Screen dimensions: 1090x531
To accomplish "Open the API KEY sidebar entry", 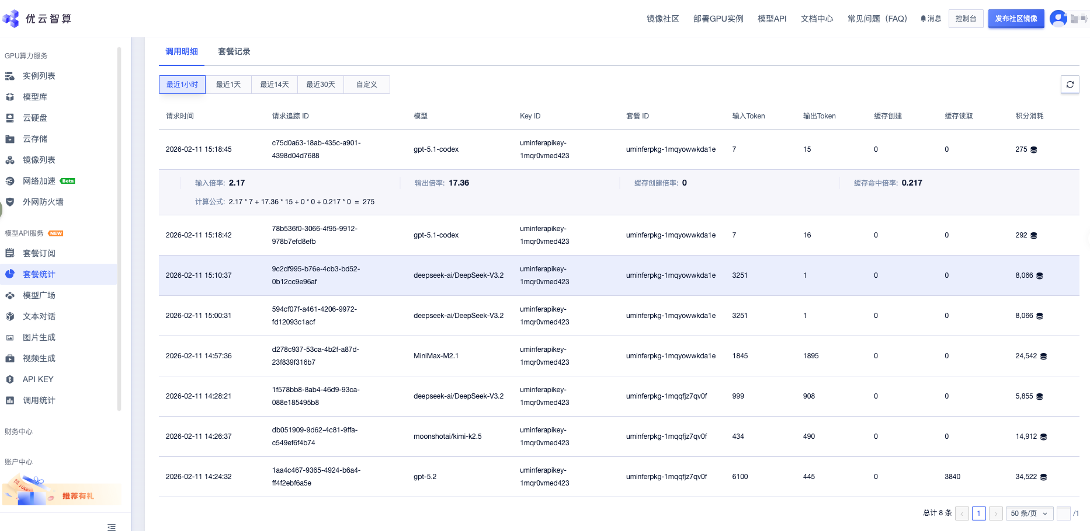I will pos(38,379).
